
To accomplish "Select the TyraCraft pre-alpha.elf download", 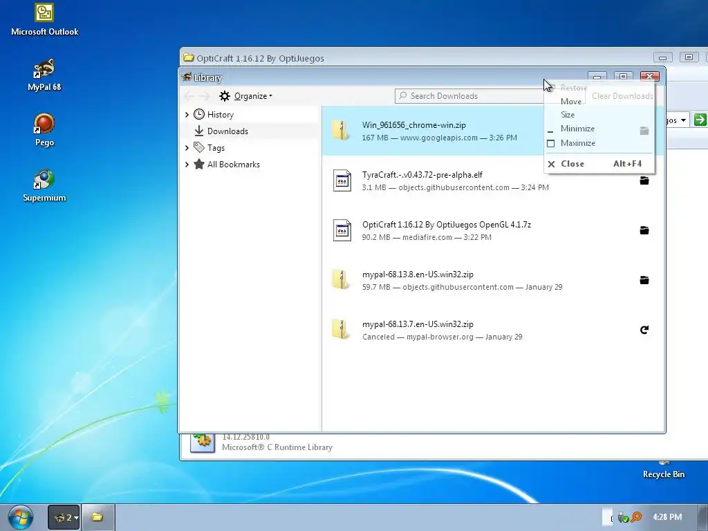I will pos(493,180).
